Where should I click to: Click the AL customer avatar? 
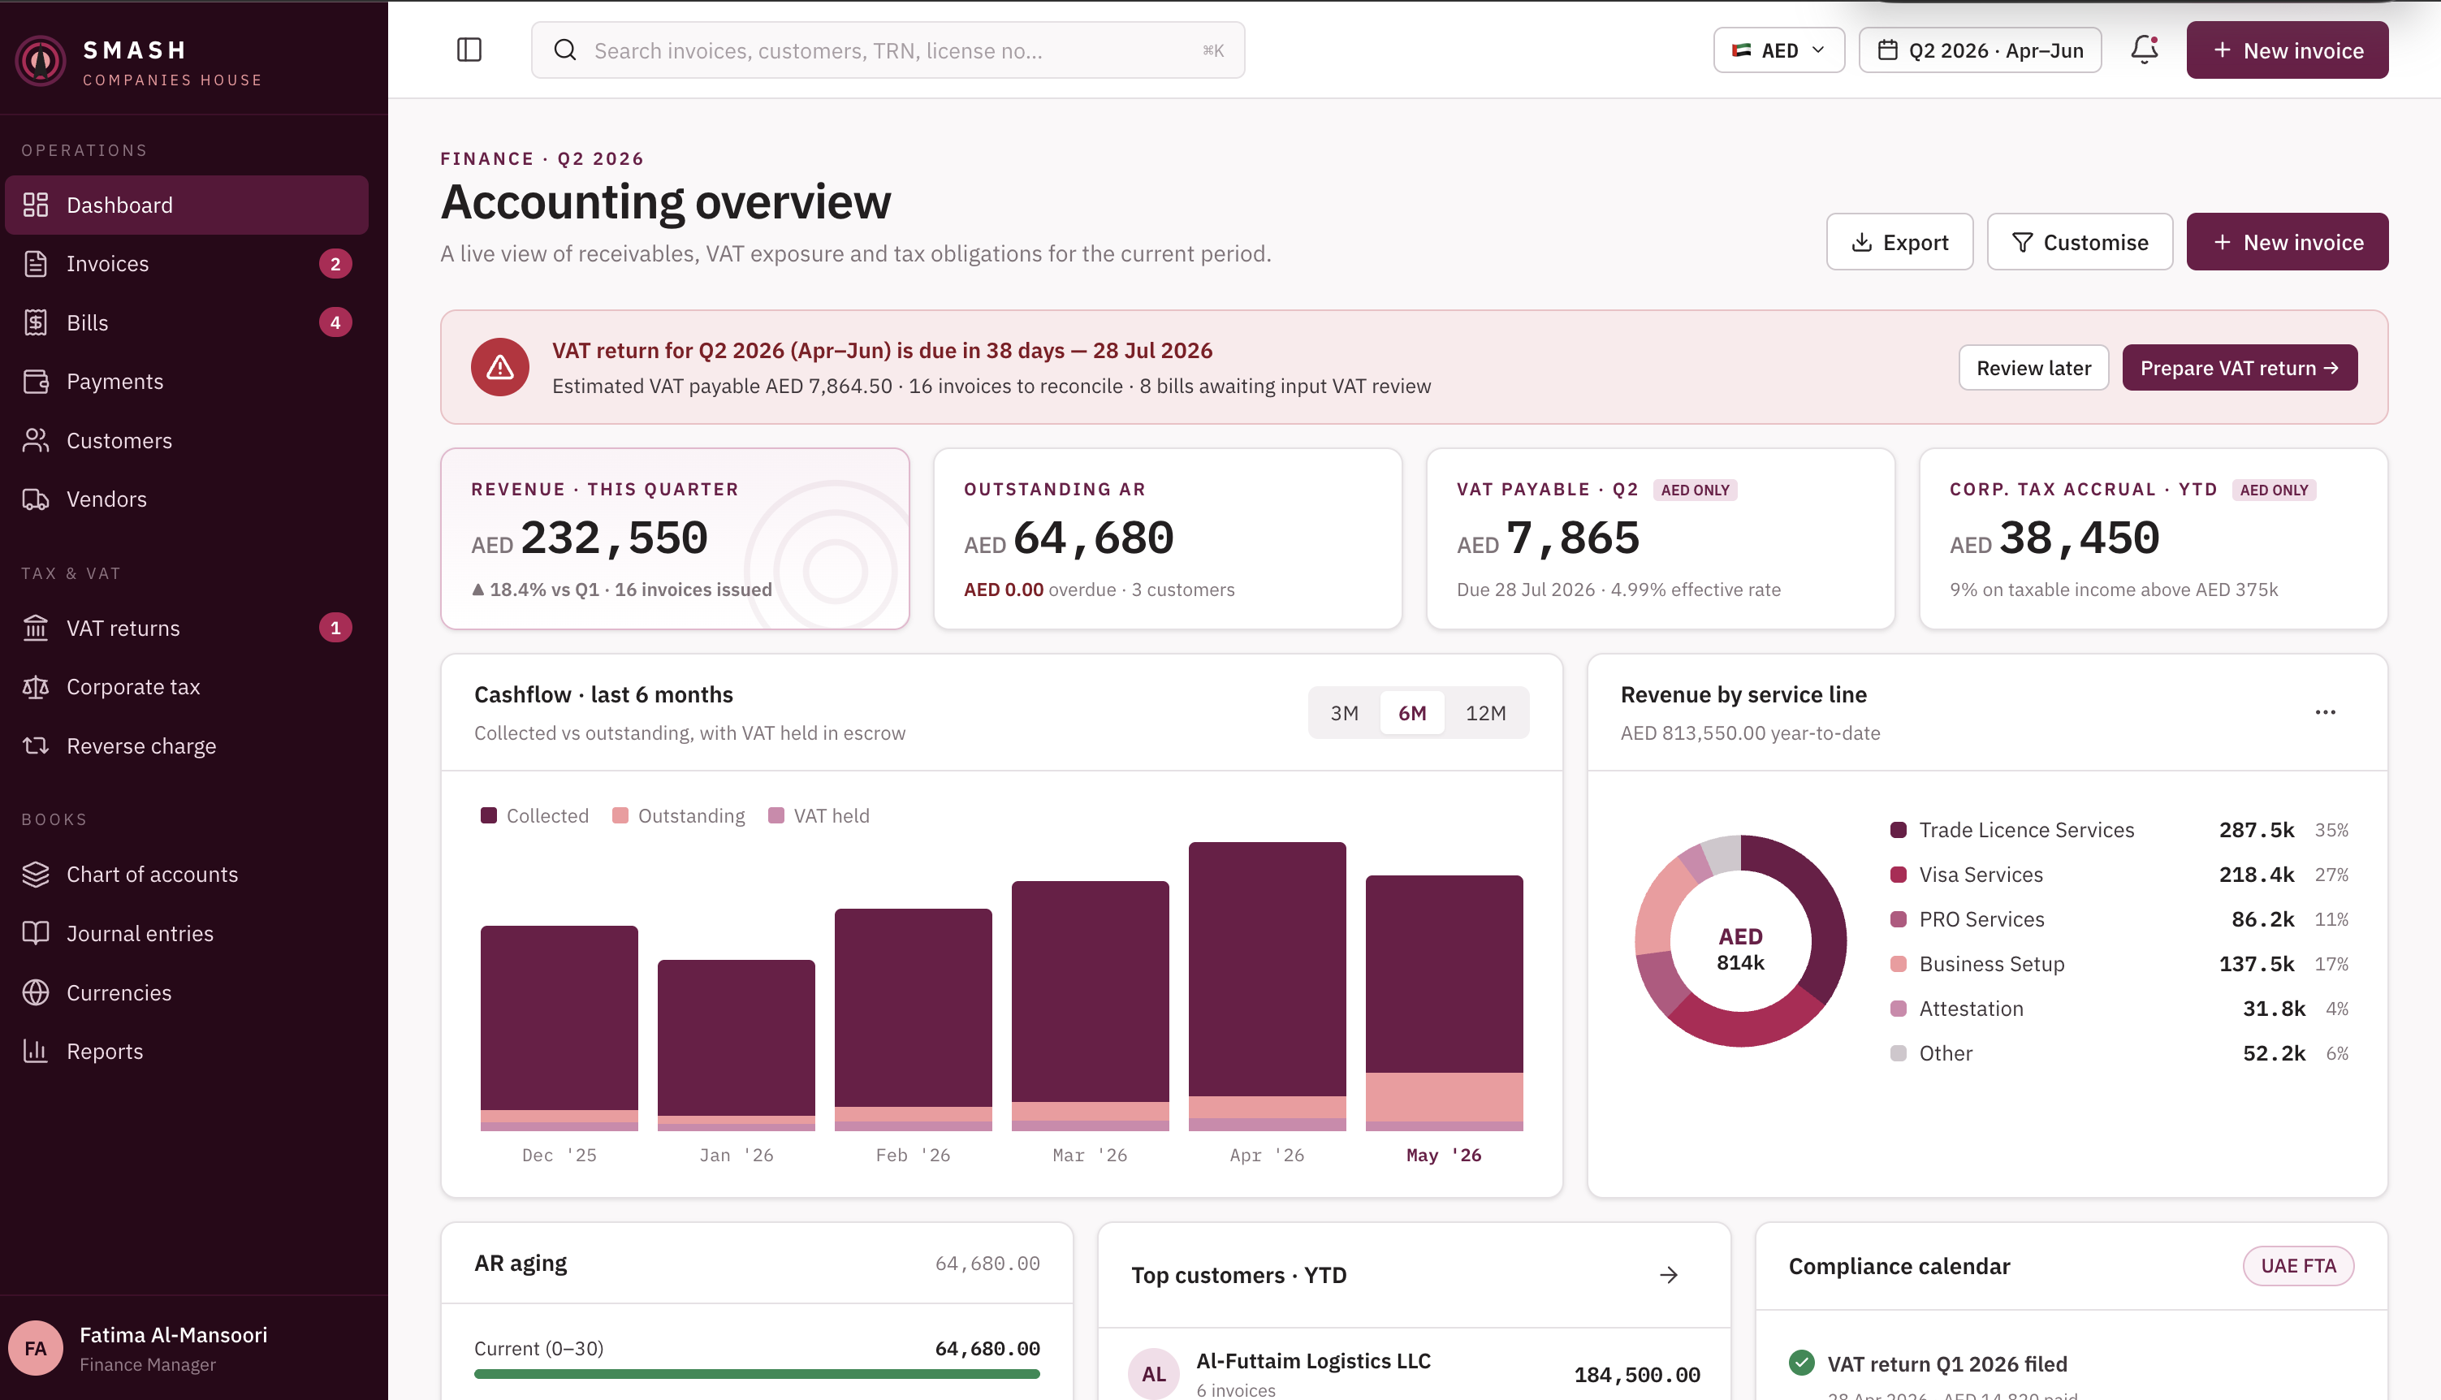(1154, 1374)
